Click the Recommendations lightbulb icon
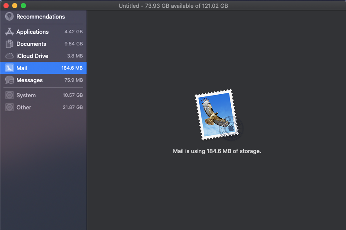 [x=9, y=16]
